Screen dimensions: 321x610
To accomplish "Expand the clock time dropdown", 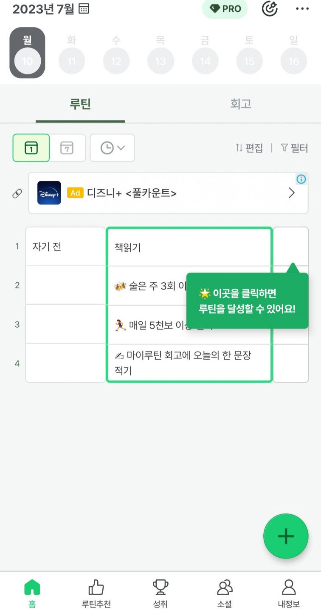I will tap(112, 148).
